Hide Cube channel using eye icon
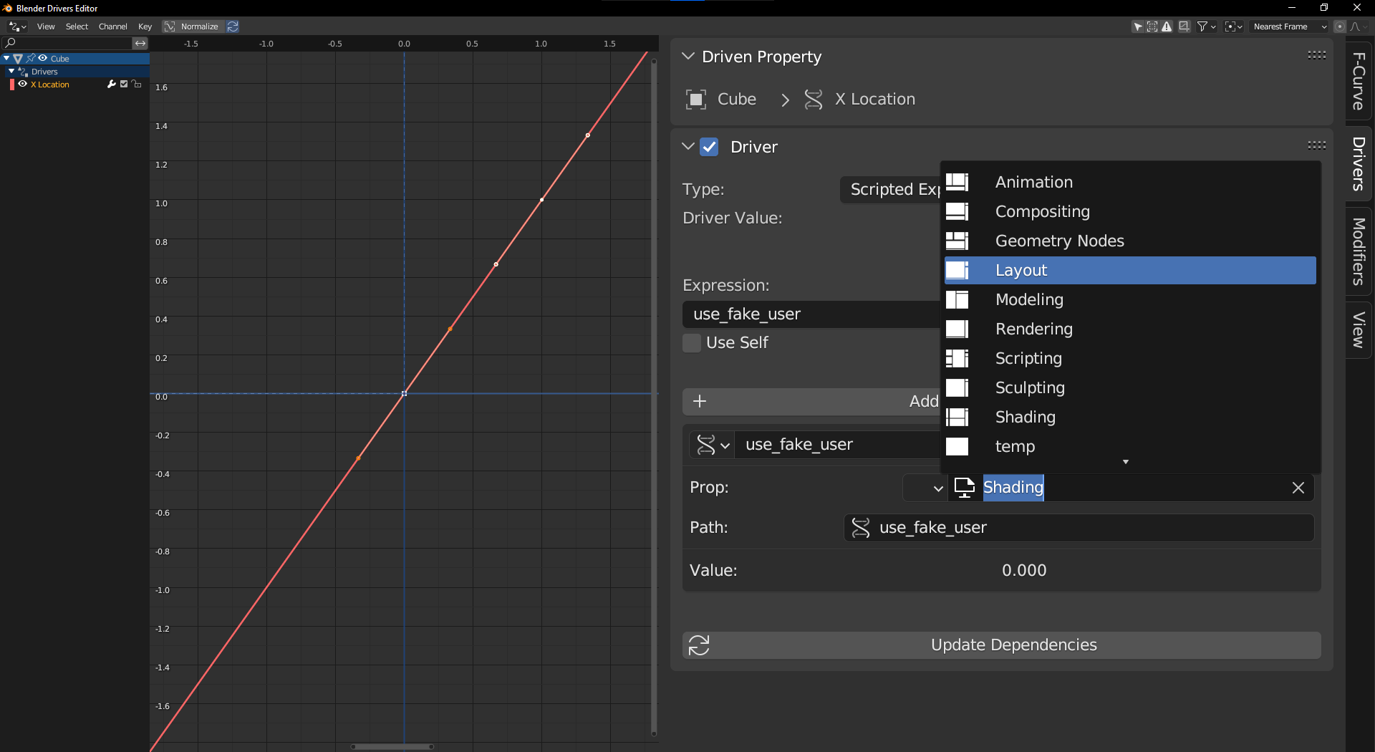This screenshot has height=752, width=1375. click(x=43, y=58)
